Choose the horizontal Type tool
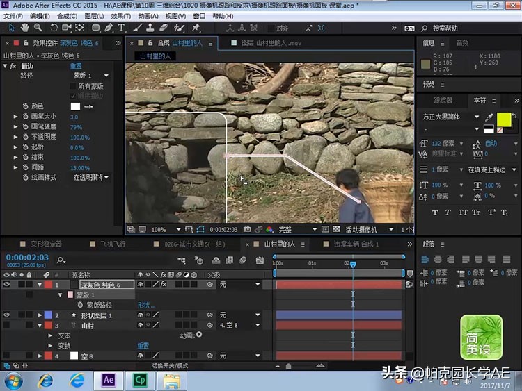This screenshot has width=522, height=391. (x=121, y=28)
